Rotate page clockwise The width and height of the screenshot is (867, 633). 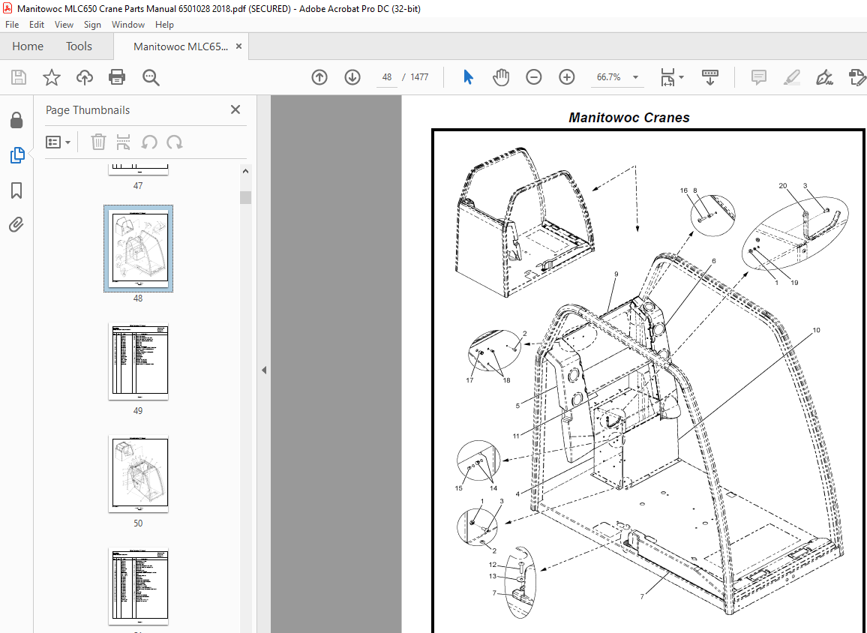click(175, 142)
